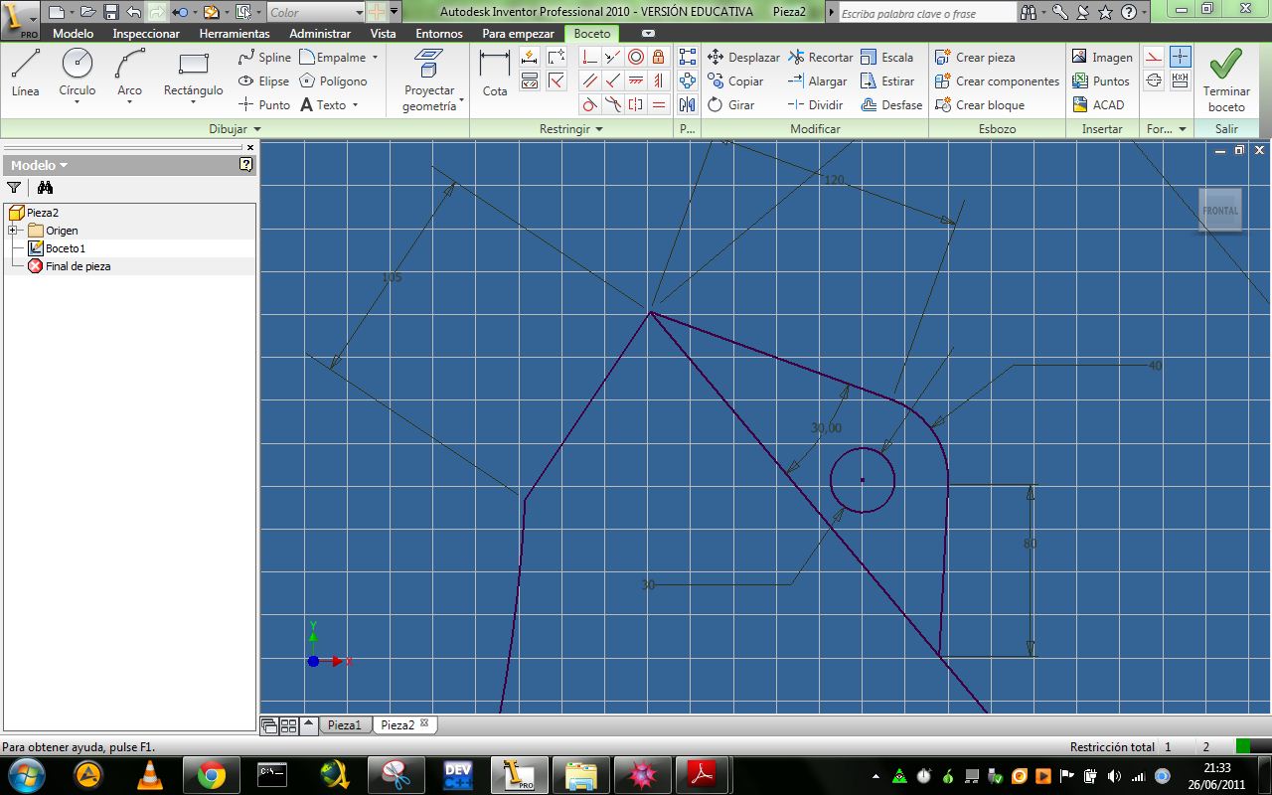Select the Arco tool

[129, 75]
